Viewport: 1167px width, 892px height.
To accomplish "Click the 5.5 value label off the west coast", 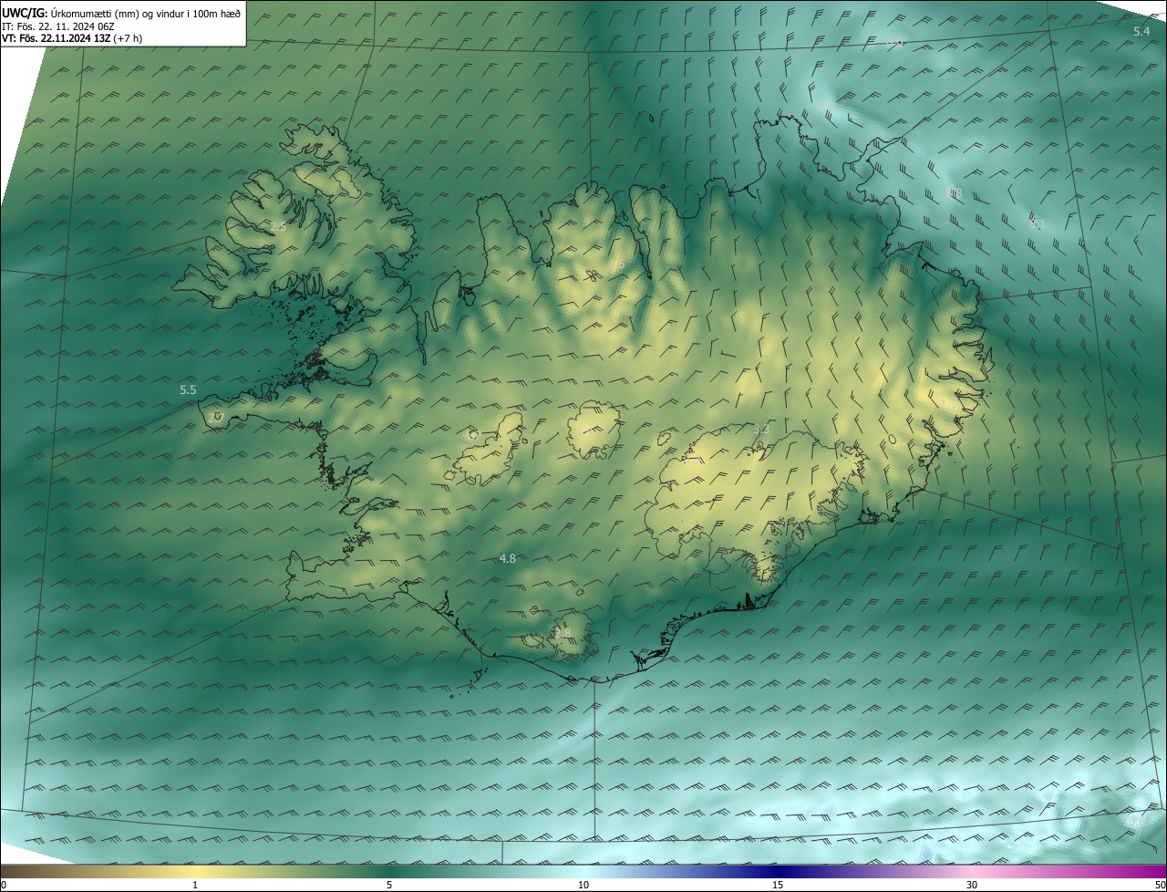I will coord(188,389).
